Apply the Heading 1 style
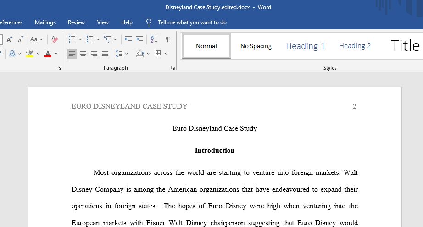 pos(306,46)
